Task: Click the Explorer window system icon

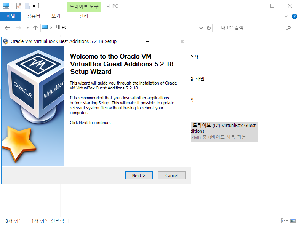Action: tap(6, 6)
